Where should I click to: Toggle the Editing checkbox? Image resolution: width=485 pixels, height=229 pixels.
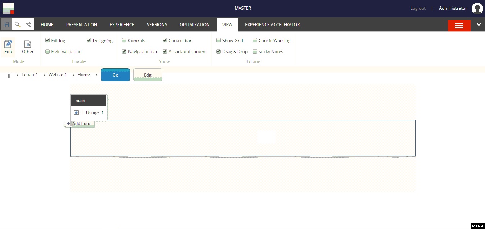tap(47, 40)
